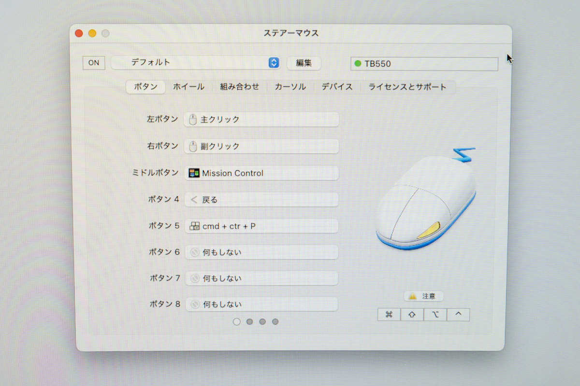Viewport: 580px width, 386px height.
Task: Open the デフォルト profile dropdown
Action: 273,63
